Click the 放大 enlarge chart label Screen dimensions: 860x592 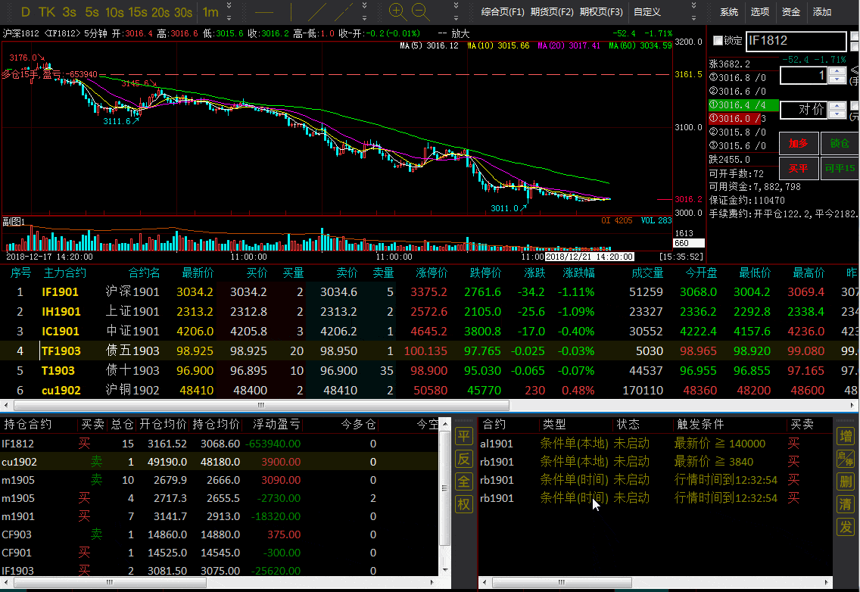point(461,33)
